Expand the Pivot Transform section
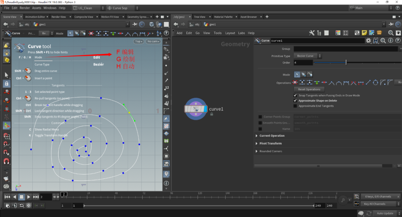Viewport: 402px width, 217px height. (270, 143)
